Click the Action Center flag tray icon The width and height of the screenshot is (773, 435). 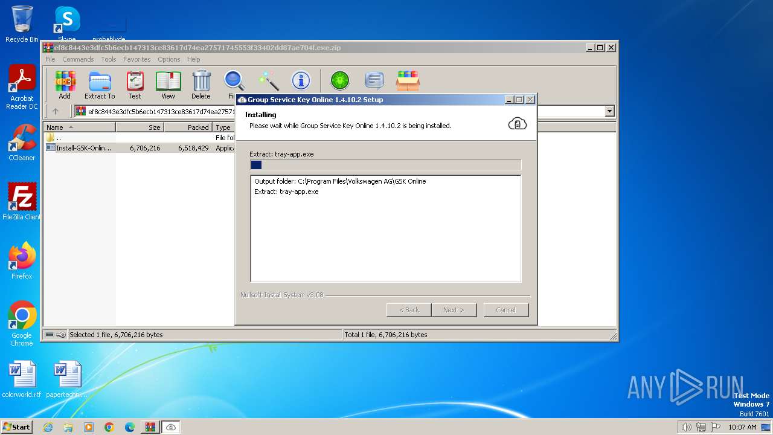tap(716, 427)
